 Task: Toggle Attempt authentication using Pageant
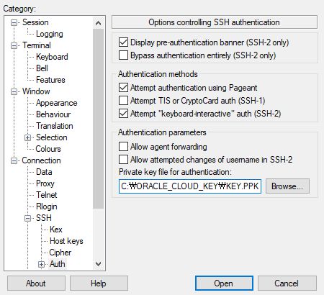tap(123, 88)
